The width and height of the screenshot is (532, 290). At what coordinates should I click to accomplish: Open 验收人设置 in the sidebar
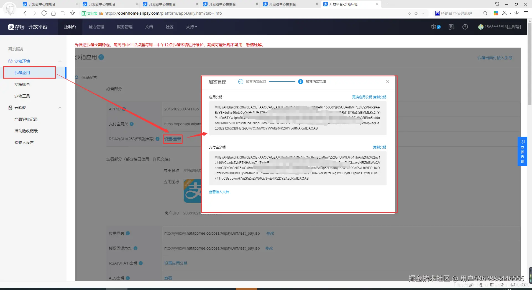click(x=24, y=143)
